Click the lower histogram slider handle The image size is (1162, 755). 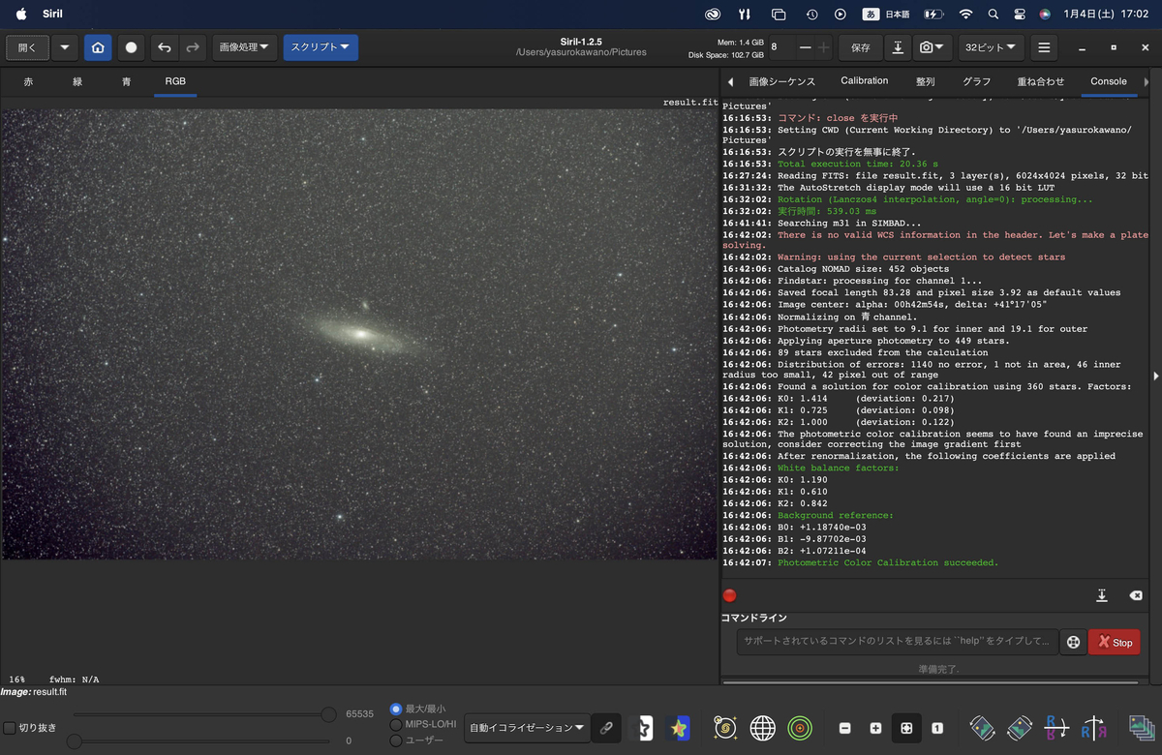(75, 741)
